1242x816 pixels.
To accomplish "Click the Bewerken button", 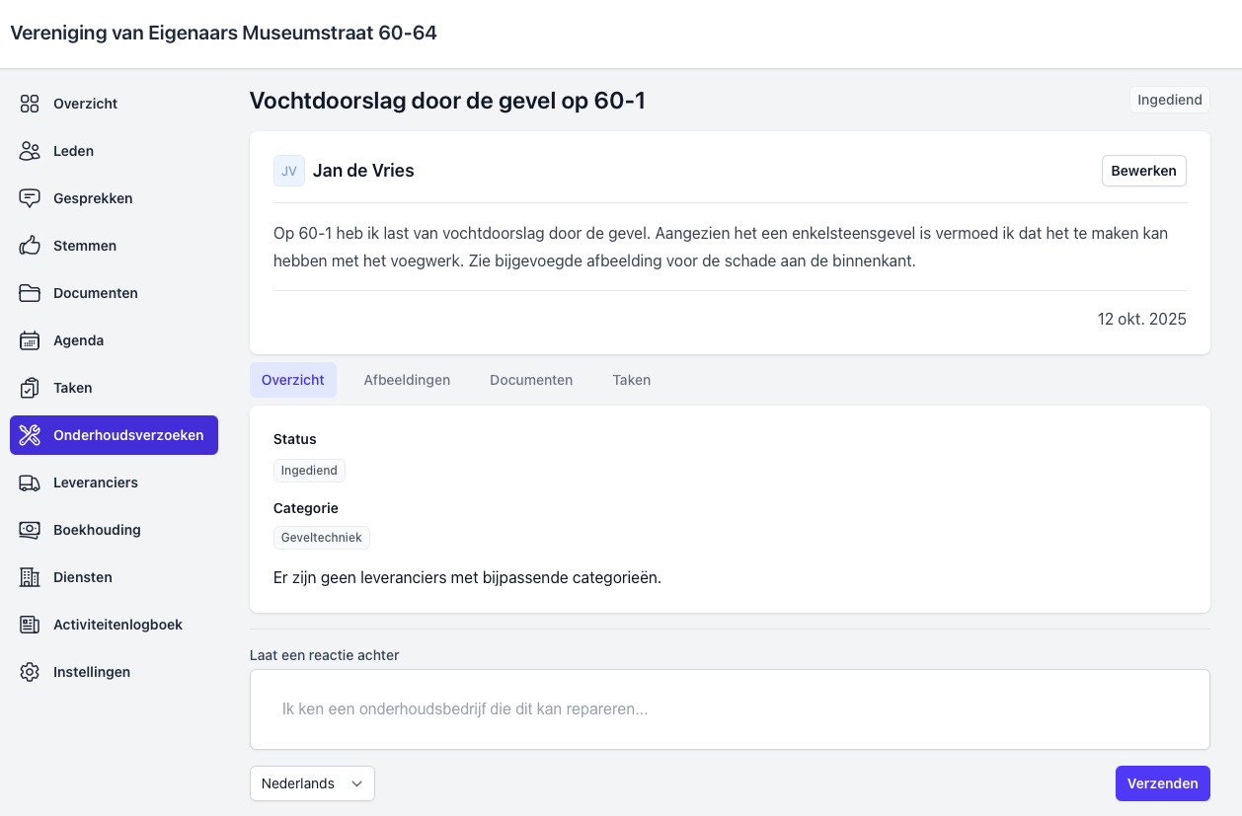I will [x=1143, y=171].
